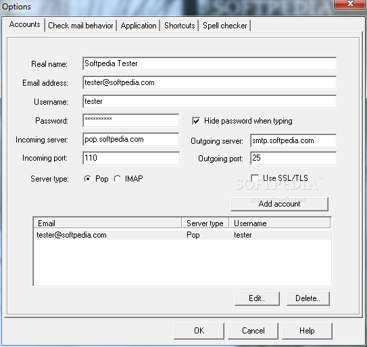Focus the Incoming port field
Screen dimensions: 367x347
131,158
